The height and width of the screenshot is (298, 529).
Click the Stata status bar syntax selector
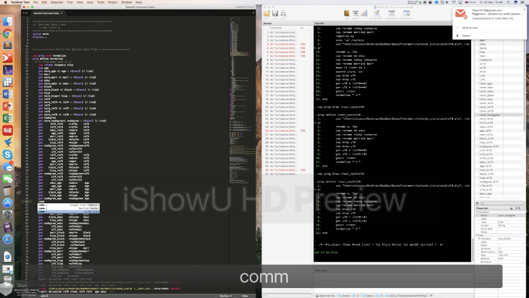245,296
